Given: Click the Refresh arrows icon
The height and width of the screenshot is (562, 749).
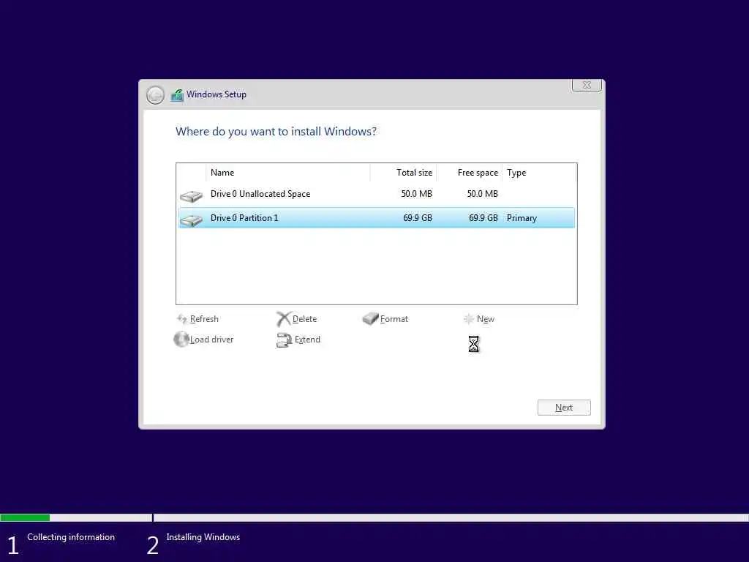Looking at the screenshot, I should pyautogui.click(x=182, y=319).
